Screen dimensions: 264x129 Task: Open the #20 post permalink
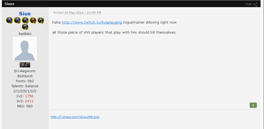249,4
